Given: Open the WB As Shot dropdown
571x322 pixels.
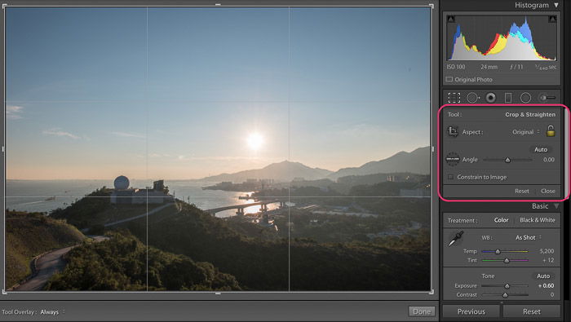Looking at the screenshot, I should click(x=529, y=237).
